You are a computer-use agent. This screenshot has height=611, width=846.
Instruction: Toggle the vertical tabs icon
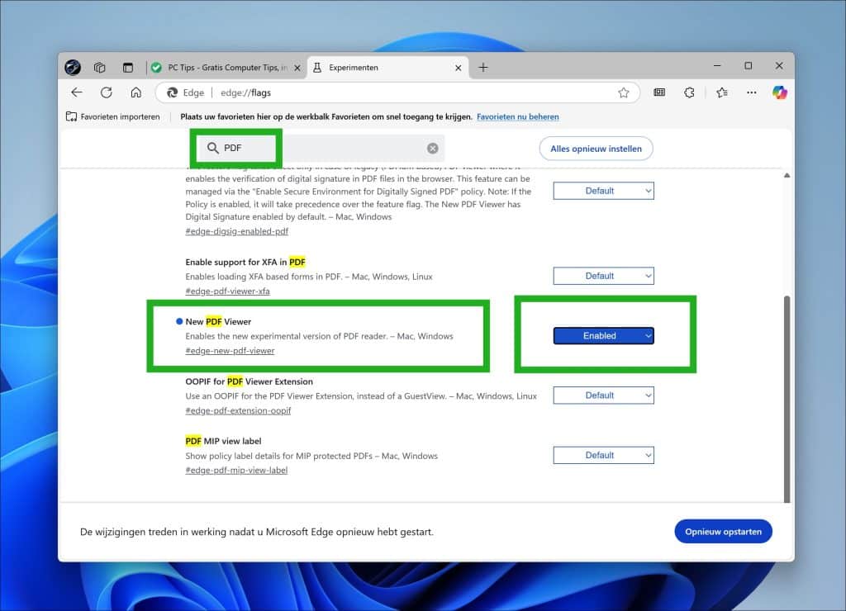tap(128, 68)
